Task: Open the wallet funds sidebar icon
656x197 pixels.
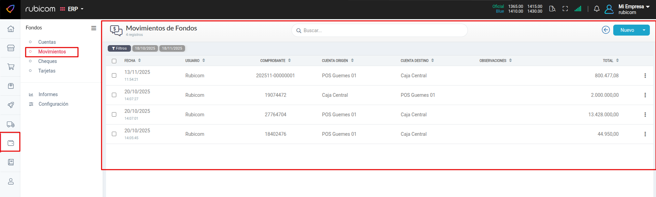Action: pos(11,143)
